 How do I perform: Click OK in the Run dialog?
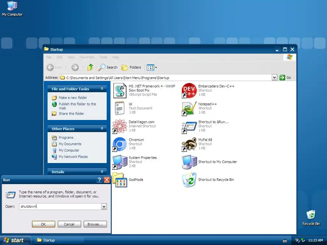pos(43,224)
